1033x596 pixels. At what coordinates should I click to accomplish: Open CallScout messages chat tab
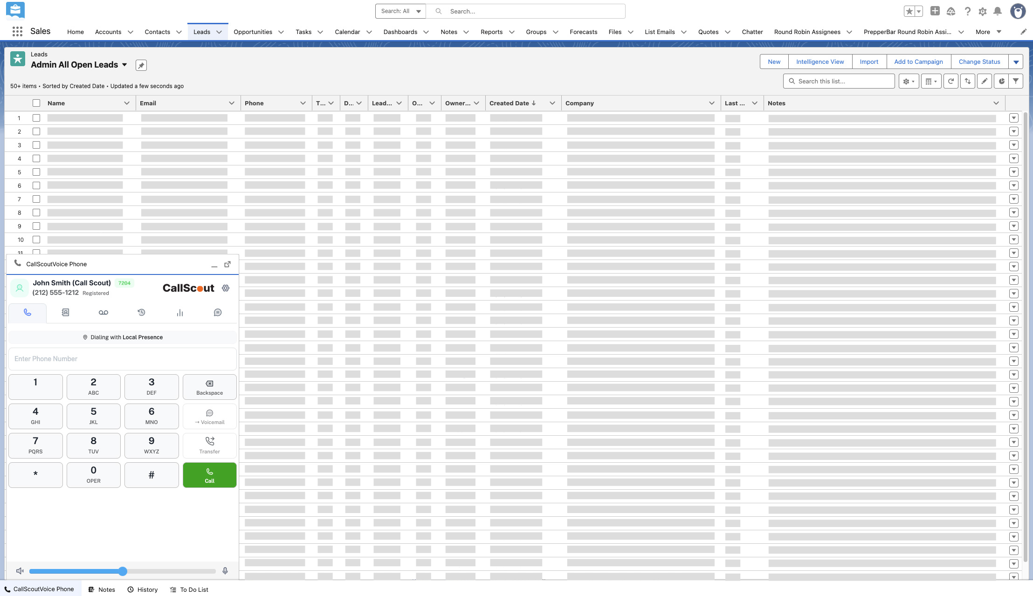218,313
